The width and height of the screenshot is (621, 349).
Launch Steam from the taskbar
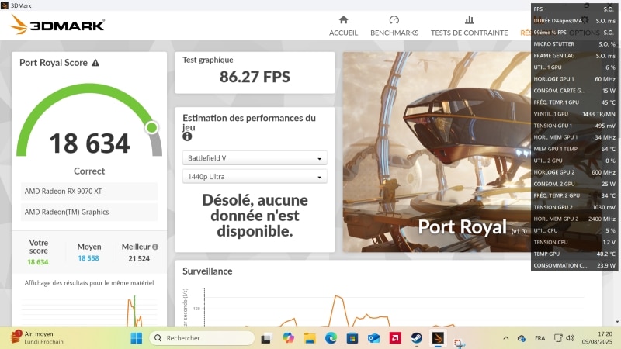pos(416,338)
